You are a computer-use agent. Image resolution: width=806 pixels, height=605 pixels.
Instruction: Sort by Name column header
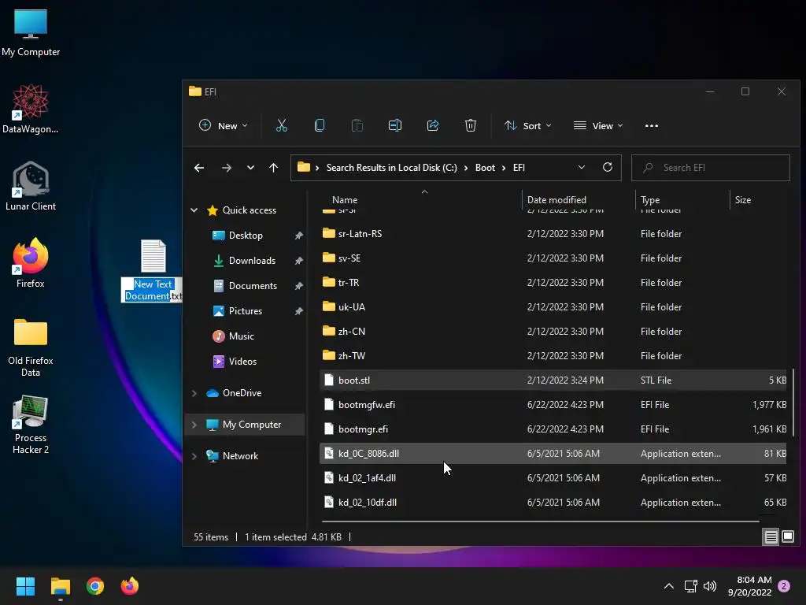click(x=345, y=199)
